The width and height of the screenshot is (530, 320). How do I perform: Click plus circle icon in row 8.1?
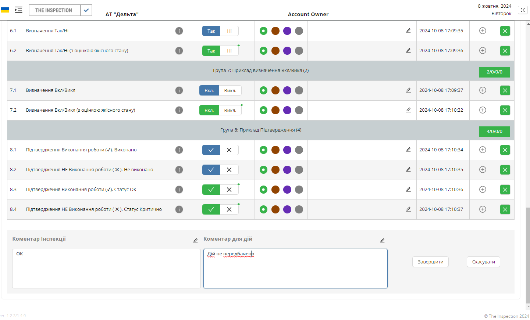[483, 150]
